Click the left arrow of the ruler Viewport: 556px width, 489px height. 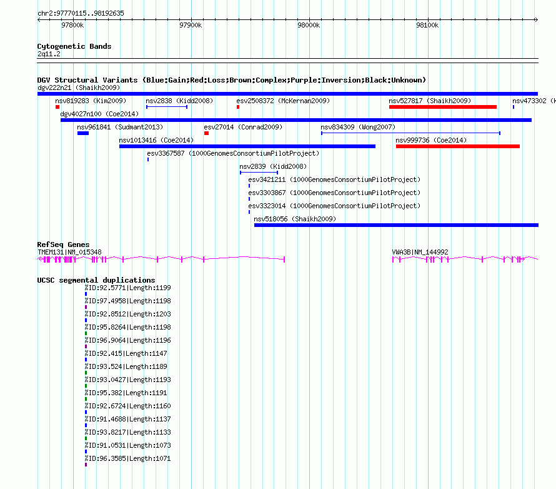point(39,19)
